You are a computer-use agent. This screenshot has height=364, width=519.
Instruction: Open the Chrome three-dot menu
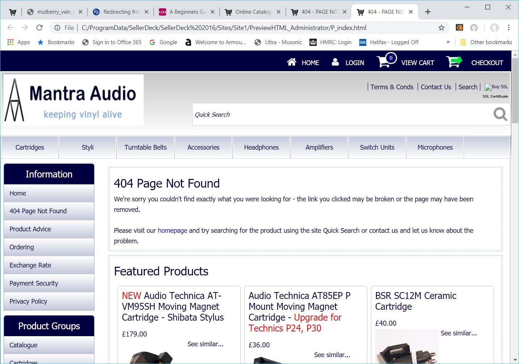pyautogui.click(x=509, y=28)
